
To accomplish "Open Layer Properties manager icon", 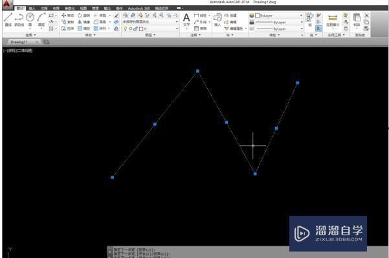I will coord(126,16).
